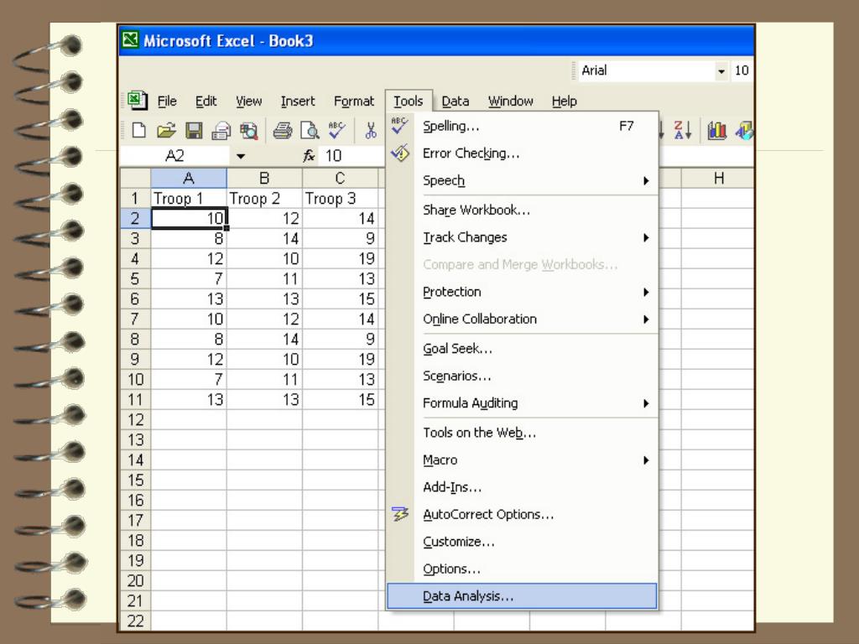
Task: Select row 12 header
Action: tap(135, 420)
